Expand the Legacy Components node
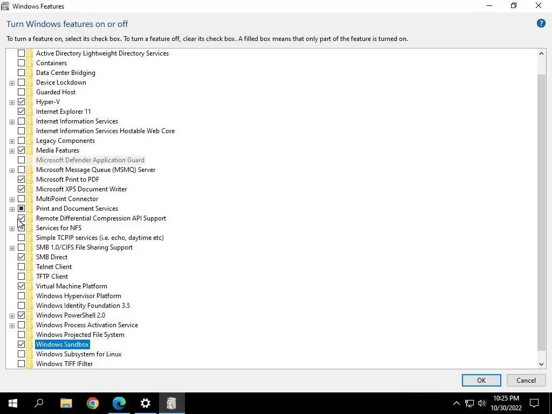This screenshot has height=414, width=552. [x=12, y=141]
